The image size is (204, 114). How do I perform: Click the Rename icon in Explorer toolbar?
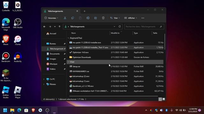coord(88,18)
